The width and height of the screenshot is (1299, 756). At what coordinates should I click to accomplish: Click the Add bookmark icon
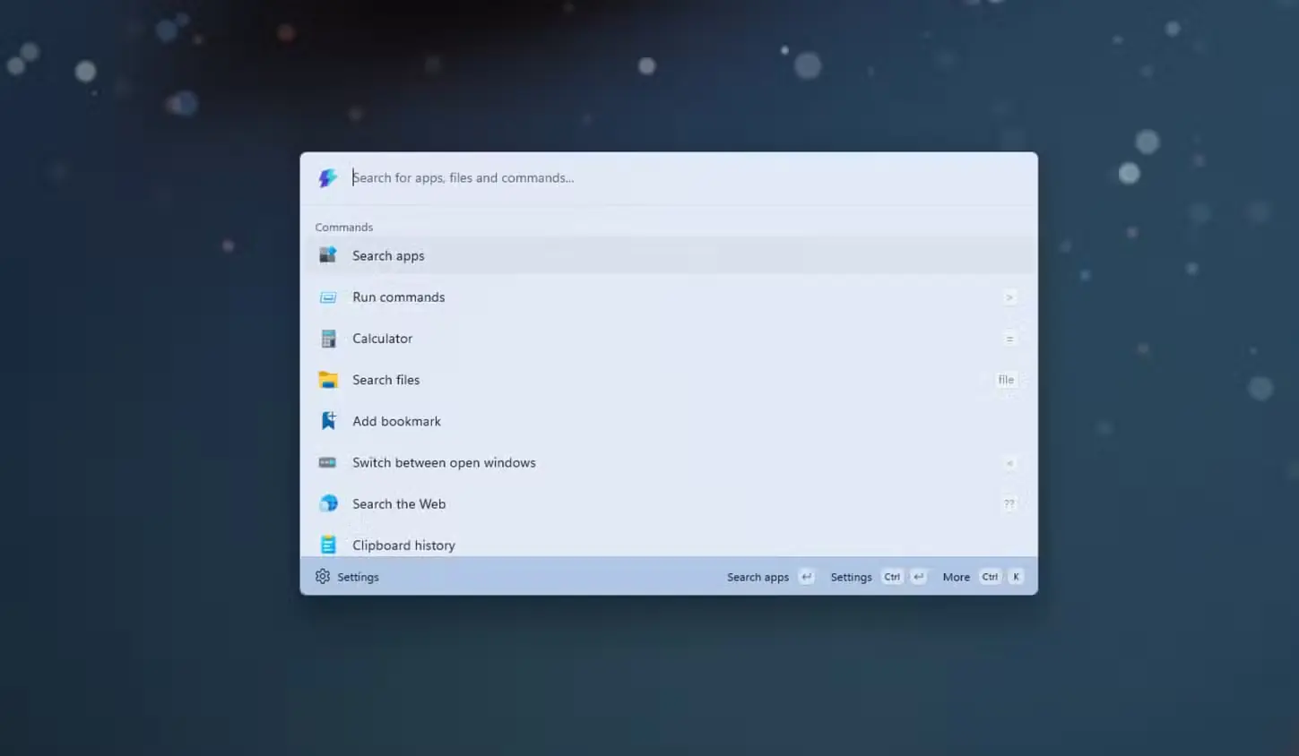click(x=328, y=421)
